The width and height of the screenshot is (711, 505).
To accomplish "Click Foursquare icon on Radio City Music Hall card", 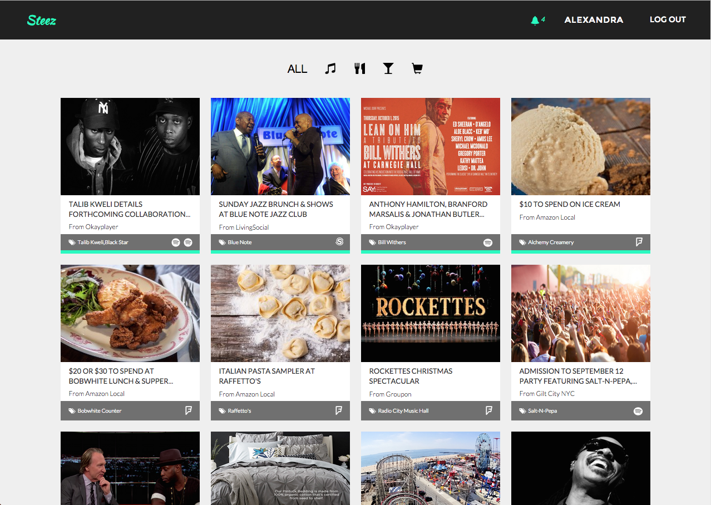I will (x=489, y=410).
